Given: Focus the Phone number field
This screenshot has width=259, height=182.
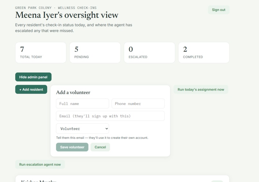Looking at the screenshot, I should [x=138, y=104].
